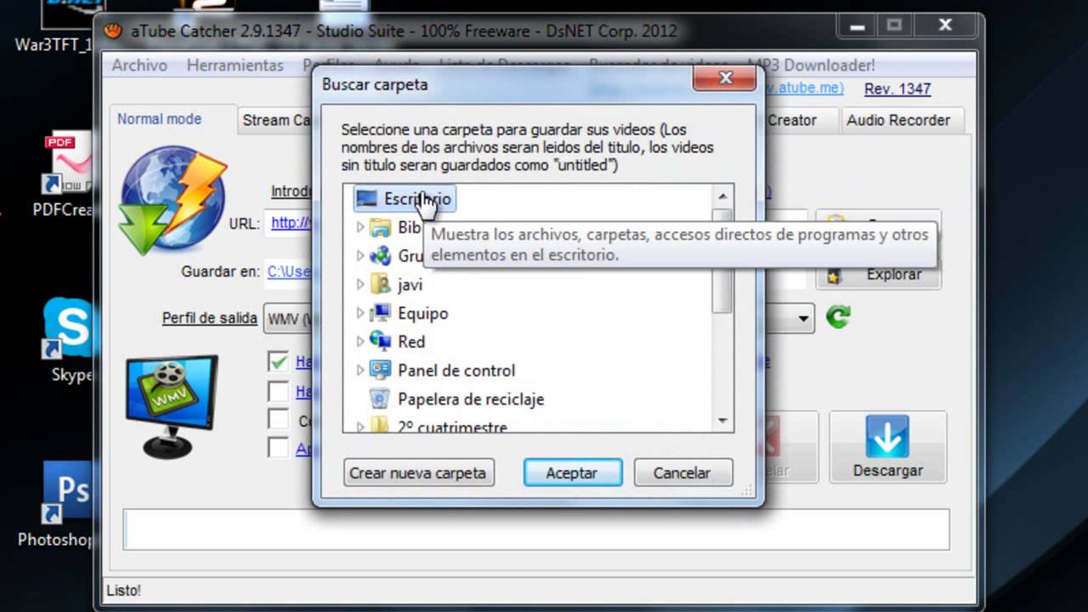Image resolution: width=1088 pixels, height=612 pixels.
Task: Toggle the fourth option checkbox
Action: click(x=278, y=447)
